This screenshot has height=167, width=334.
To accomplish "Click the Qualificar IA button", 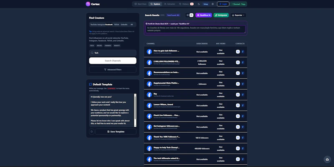I will (x=204, y=15).
